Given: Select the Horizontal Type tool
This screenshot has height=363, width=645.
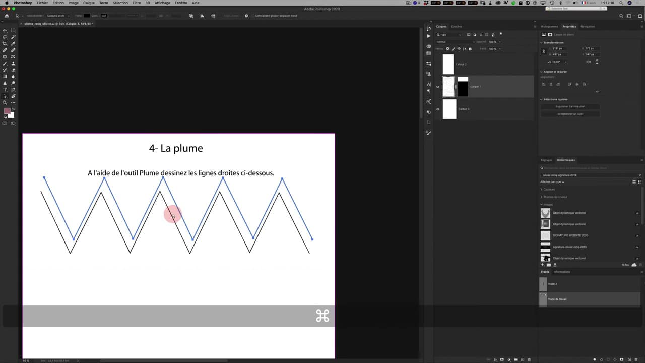Looking at the screenshot, I should 5,90.
